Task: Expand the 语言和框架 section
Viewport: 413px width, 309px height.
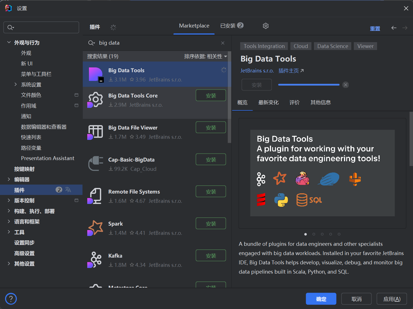Action: 9,221
